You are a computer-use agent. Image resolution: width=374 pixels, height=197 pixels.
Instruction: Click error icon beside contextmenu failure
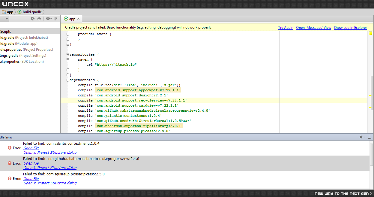10,148
